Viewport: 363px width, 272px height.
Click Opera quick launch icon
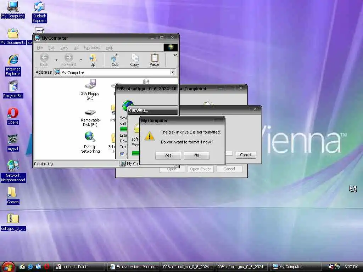(47, 267)
